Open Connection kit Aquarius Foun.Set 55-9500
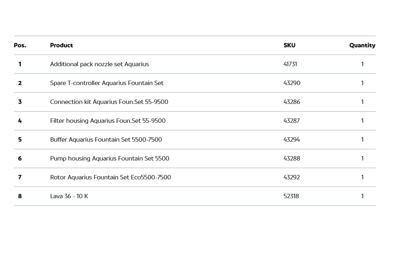This screenshot has height=260, width=393. (109, 102)
